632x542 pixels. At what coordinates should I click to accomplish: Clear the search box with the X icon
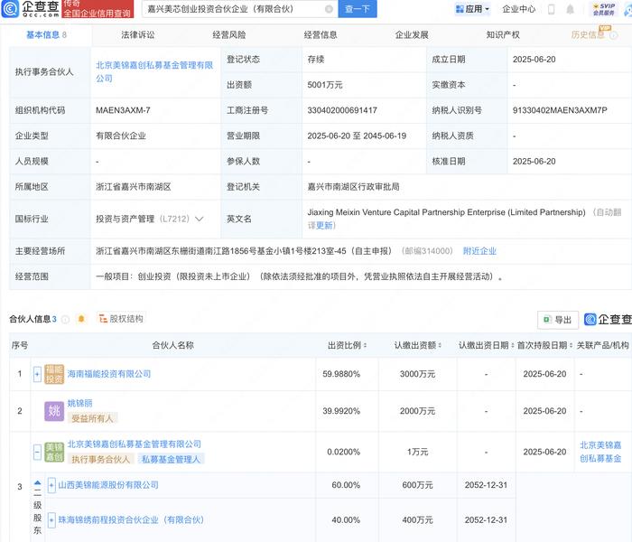coord(329,9)
